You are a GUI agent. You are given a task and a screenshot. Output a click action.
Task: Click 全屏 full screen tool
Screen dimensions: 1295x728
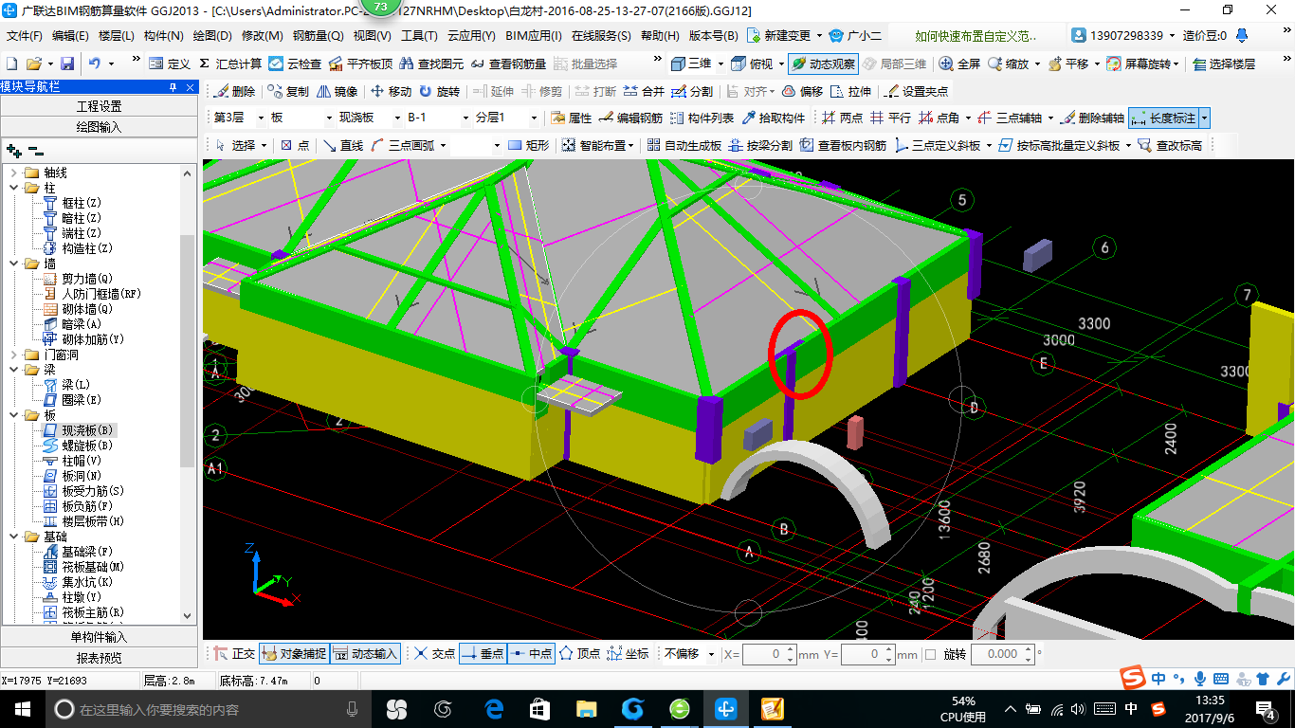[960, 64]
